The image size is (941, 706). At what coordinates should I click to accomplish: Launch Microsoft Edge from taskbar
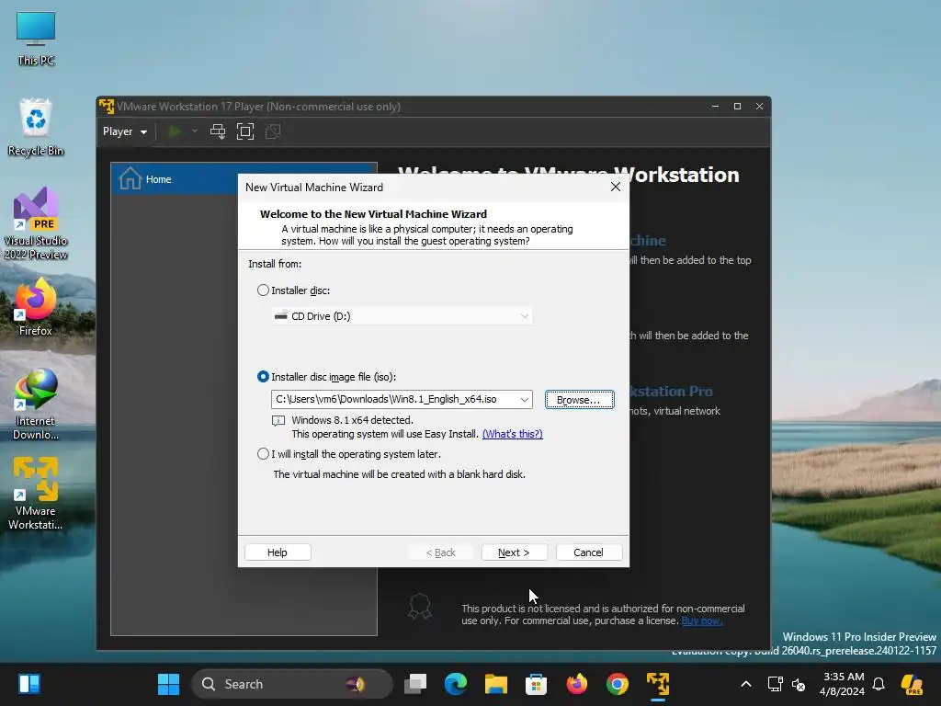(456, 684)
